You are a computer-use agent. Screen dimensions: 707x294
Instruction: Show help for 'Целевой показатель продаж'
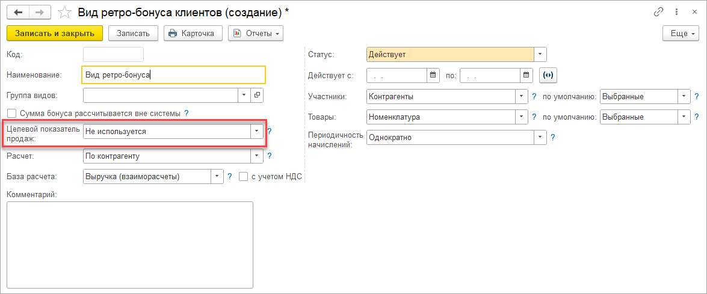pos(270,131)
